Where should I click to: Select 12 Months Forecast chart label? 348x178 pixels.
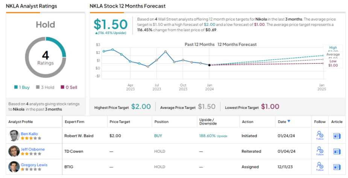[237, 44]
